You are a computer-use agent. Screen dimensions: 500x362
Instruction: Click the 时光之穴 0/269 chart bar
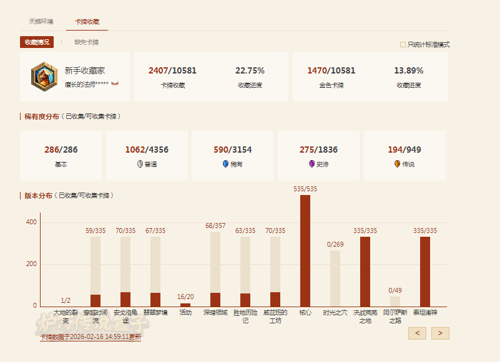[335, 278]
